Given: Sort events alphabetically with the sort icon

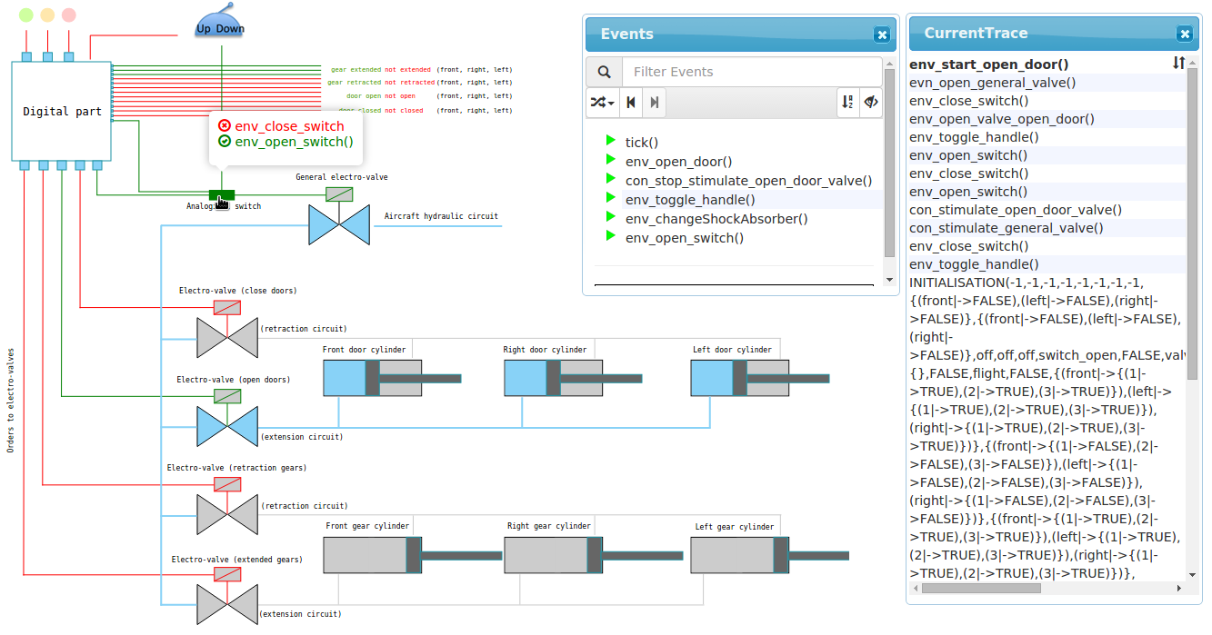Looking at the screenshot, I should pyautogui.click(x=847, y=103).
